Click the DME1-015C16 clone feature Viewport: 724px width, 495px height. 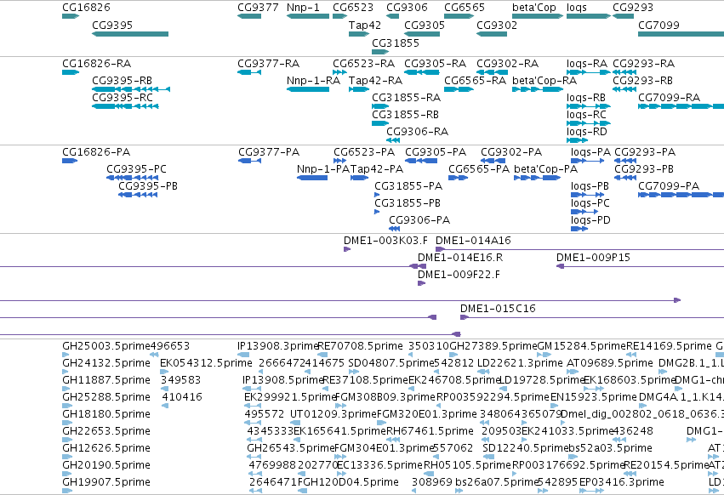tap(592, 317)
